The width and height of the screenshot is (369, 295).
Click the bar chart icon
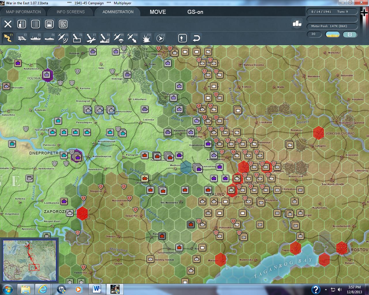pos(297,23)
